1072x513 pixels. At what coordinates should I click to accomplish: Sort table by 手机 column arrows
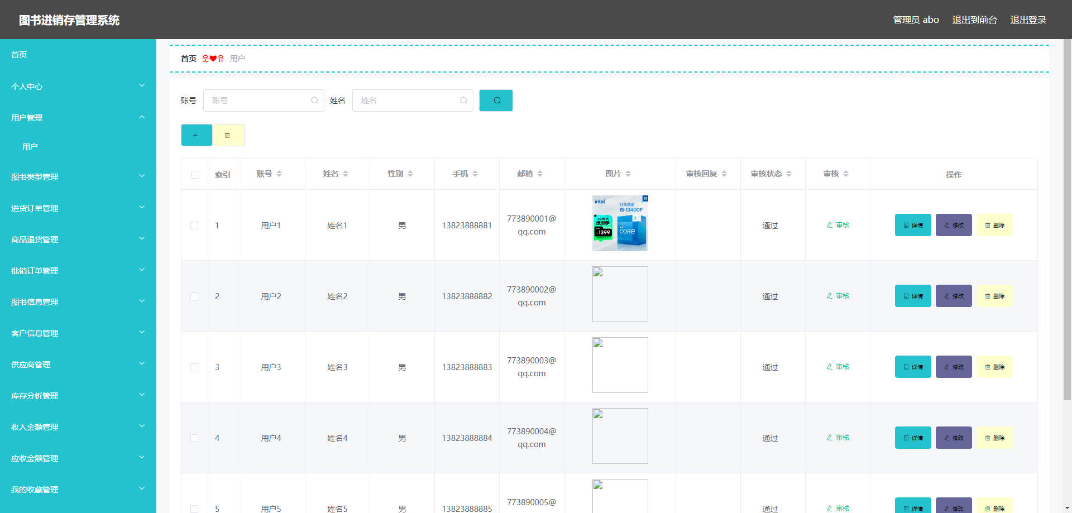(475, 174)
